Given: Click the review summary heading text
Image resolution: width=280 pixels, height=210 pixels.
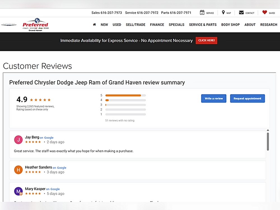Looking at the screenshot, I should pos(97,83).
